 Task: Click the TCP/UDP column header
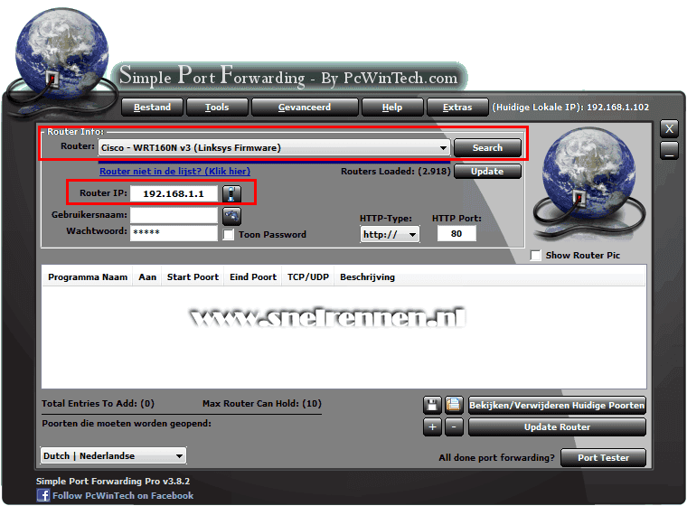pyautogui.click(x=308, y=276)
